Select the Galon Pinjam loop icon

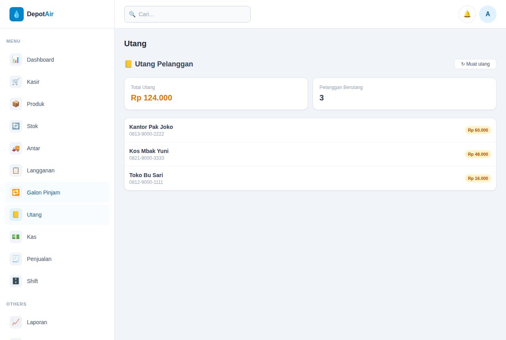pos(16,193)
